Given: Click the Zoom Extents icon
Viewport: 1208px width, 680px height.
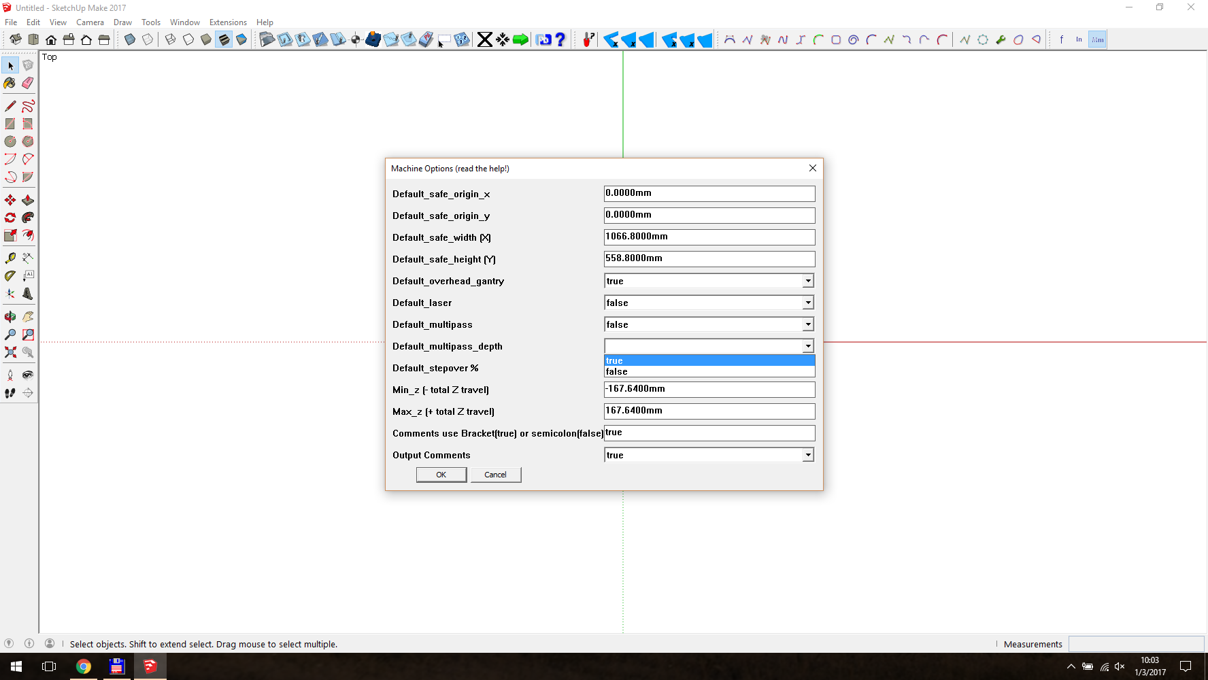Looking at the screenshot, I should tap(10, 352).
